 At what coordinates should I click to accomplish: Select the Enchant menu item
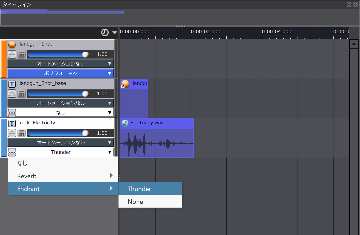[x=63, y=189]
